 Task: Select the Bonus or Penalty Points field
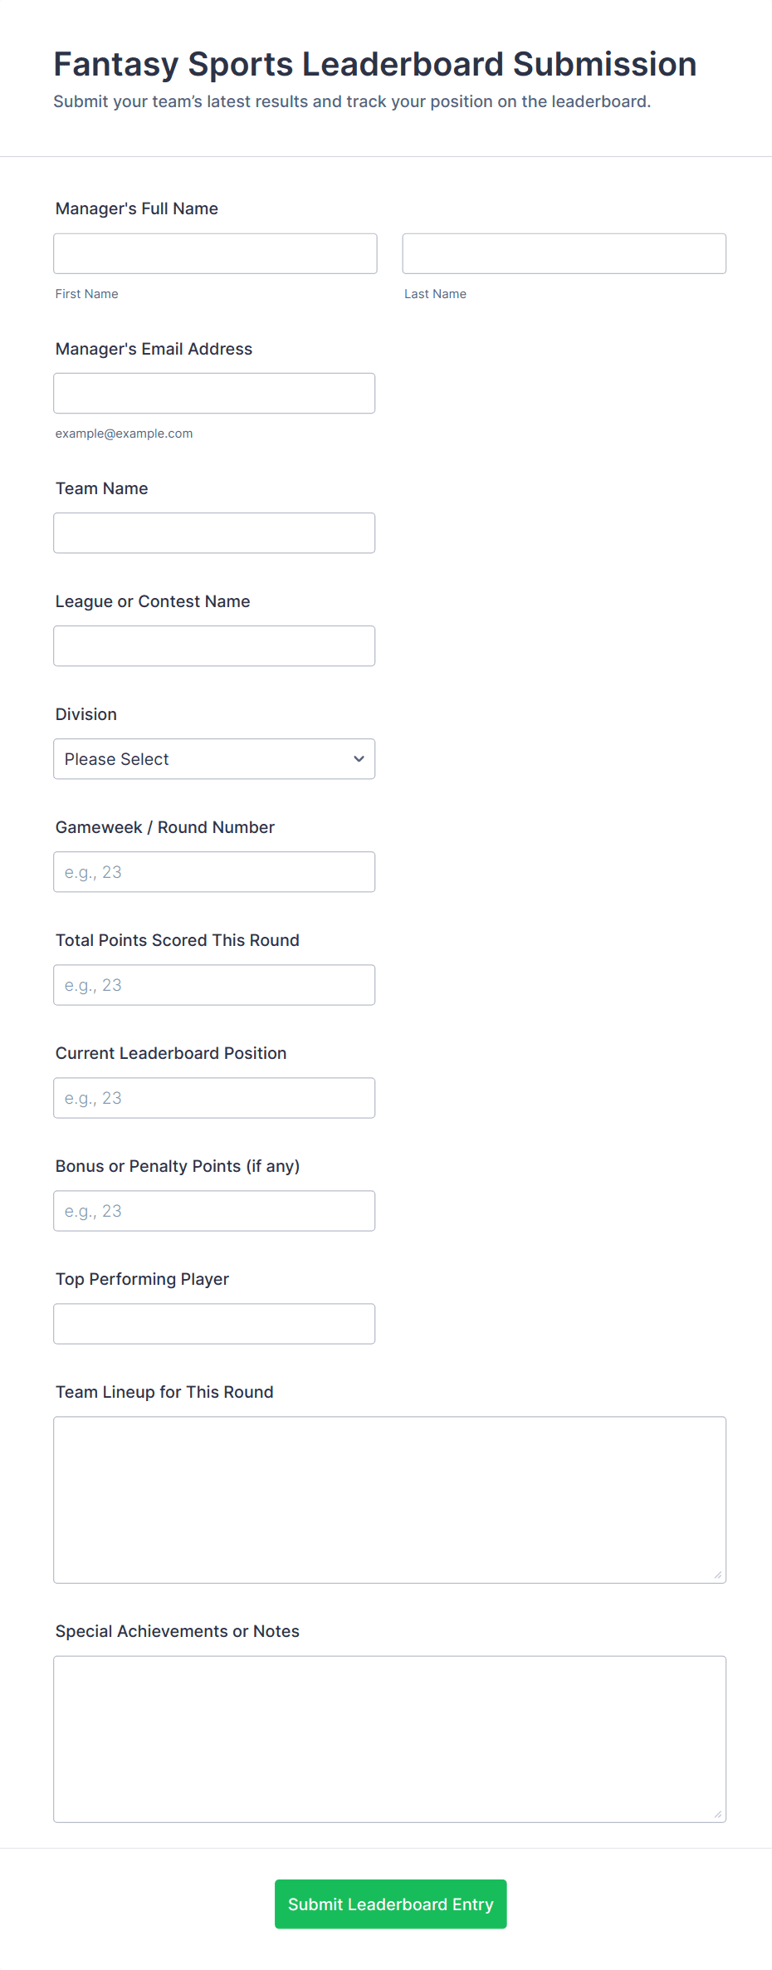coord(214,1210)
